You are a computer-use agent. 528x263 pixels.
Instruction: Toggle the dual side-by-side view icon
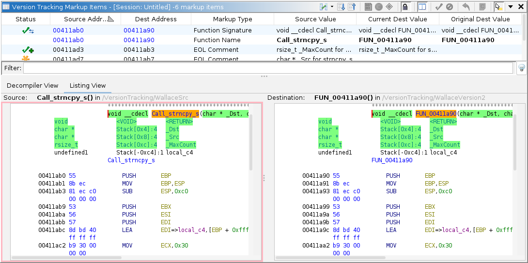coord(422,7)
